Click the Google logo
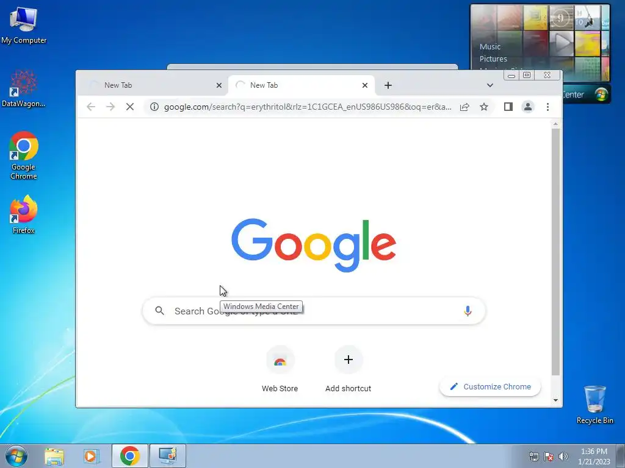 click(314, 245)
